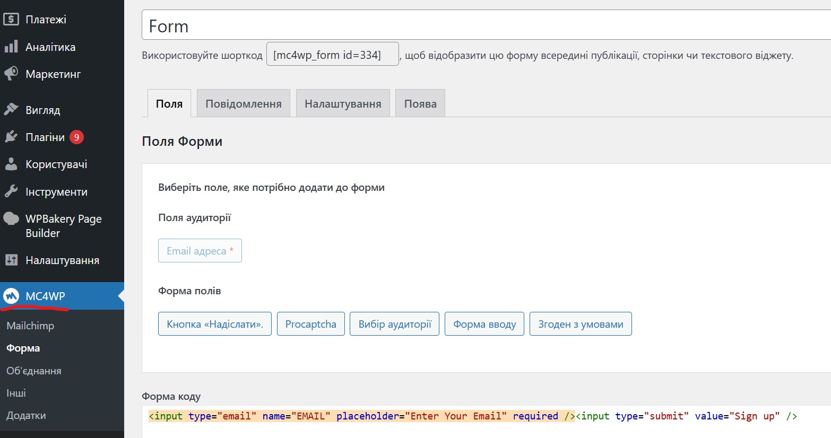The image size is (831, 438).
Task: Click the shortcode [mc4wp_form id=334] field
Action: [332, 54]
